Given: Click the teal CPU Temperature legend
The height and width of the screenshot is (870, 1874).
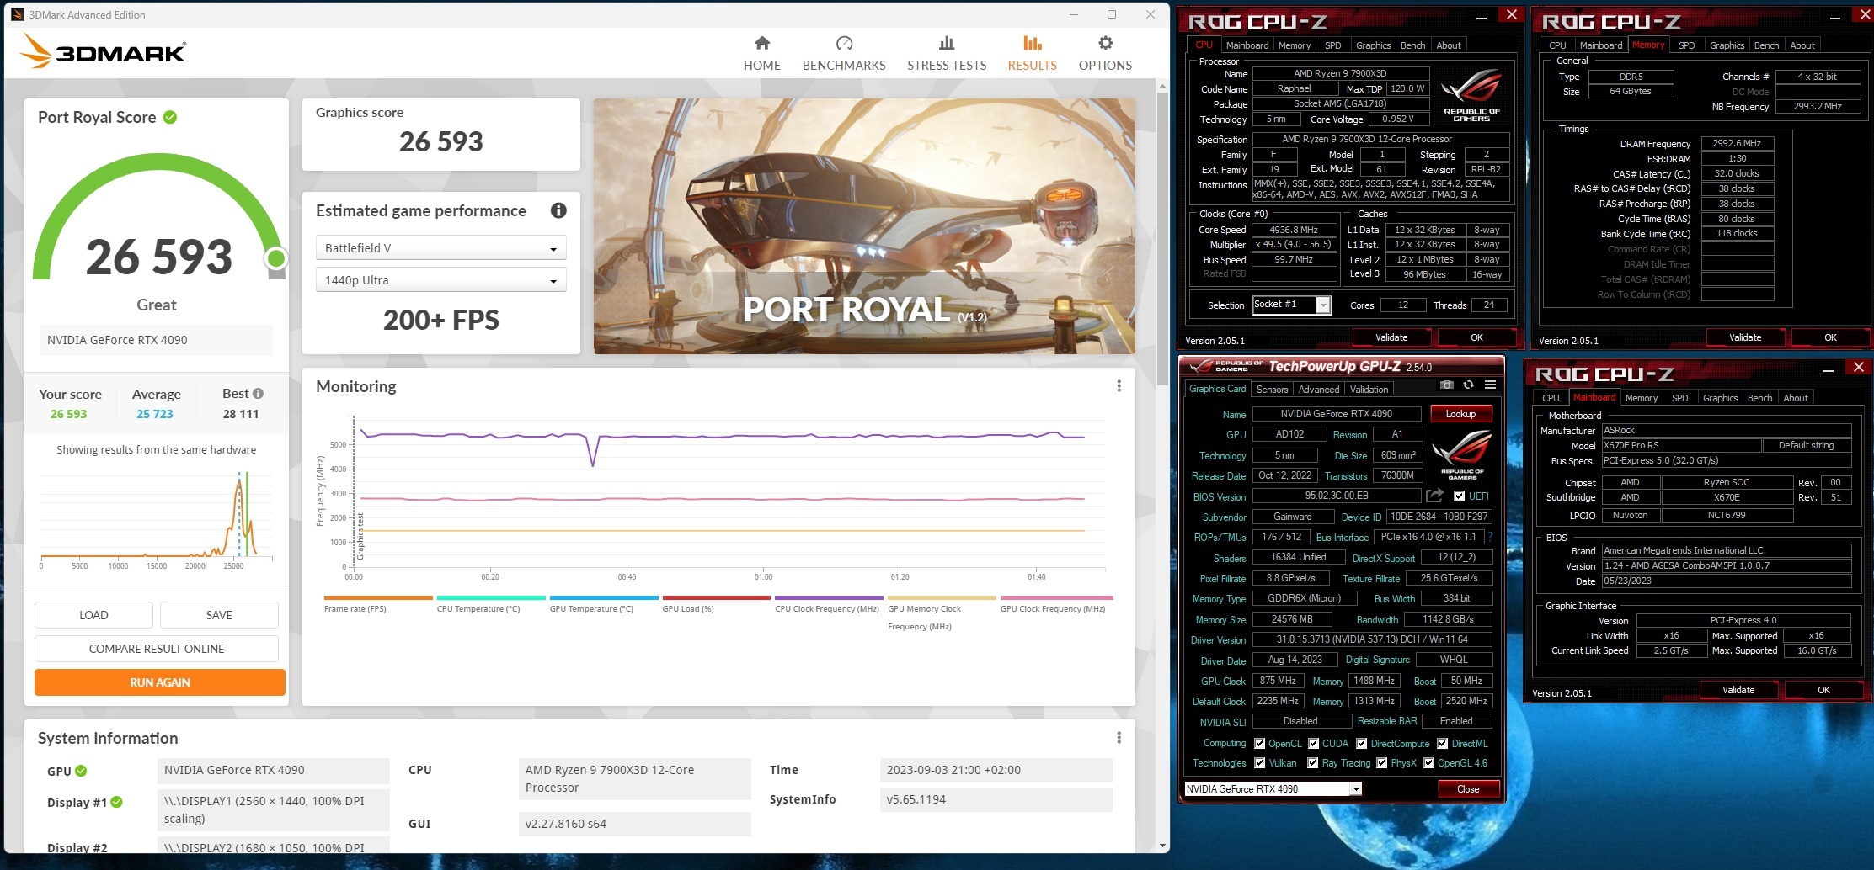Looking at the screenshot, I should [x=490, y=604].
